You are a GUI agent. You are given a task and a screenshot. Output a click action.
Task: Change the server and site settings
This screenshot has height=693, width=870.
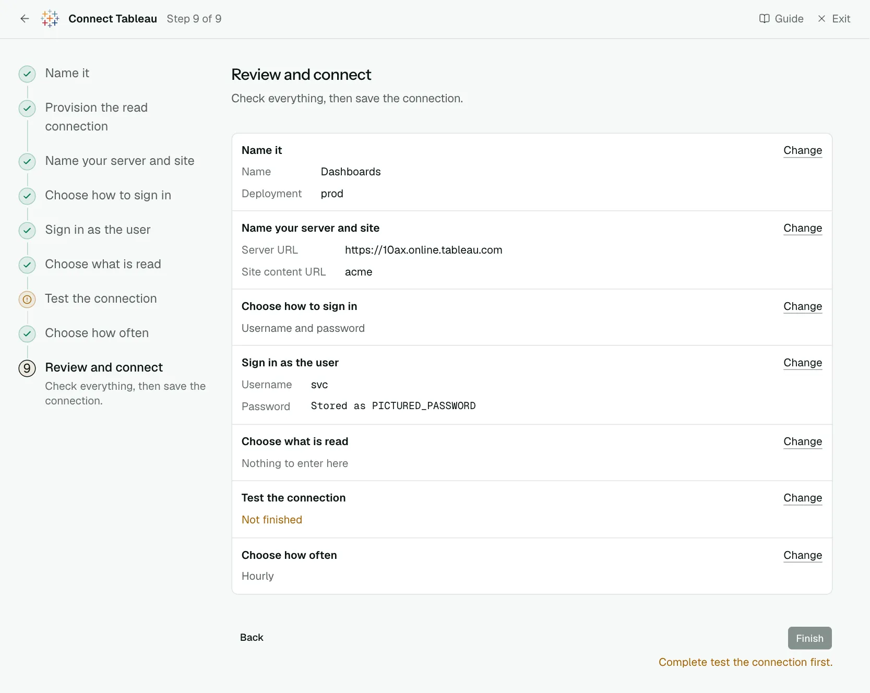coord(803,228)
